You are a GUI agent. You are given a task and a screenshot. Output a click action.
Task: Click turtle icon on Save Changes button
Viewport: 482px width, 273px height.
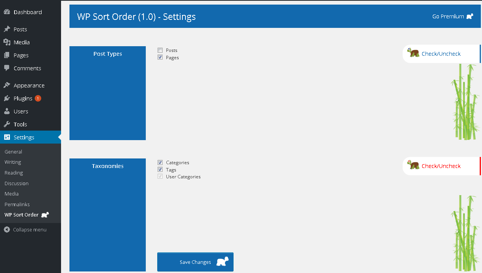point(222,262)
